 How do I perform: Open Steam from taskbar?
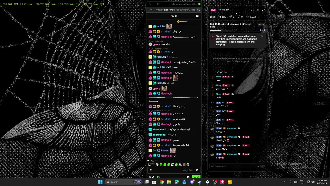[x=200, y=182]
